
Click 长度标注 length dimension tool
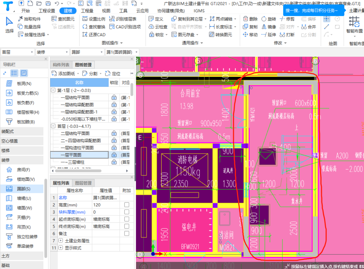click(221, 27)
